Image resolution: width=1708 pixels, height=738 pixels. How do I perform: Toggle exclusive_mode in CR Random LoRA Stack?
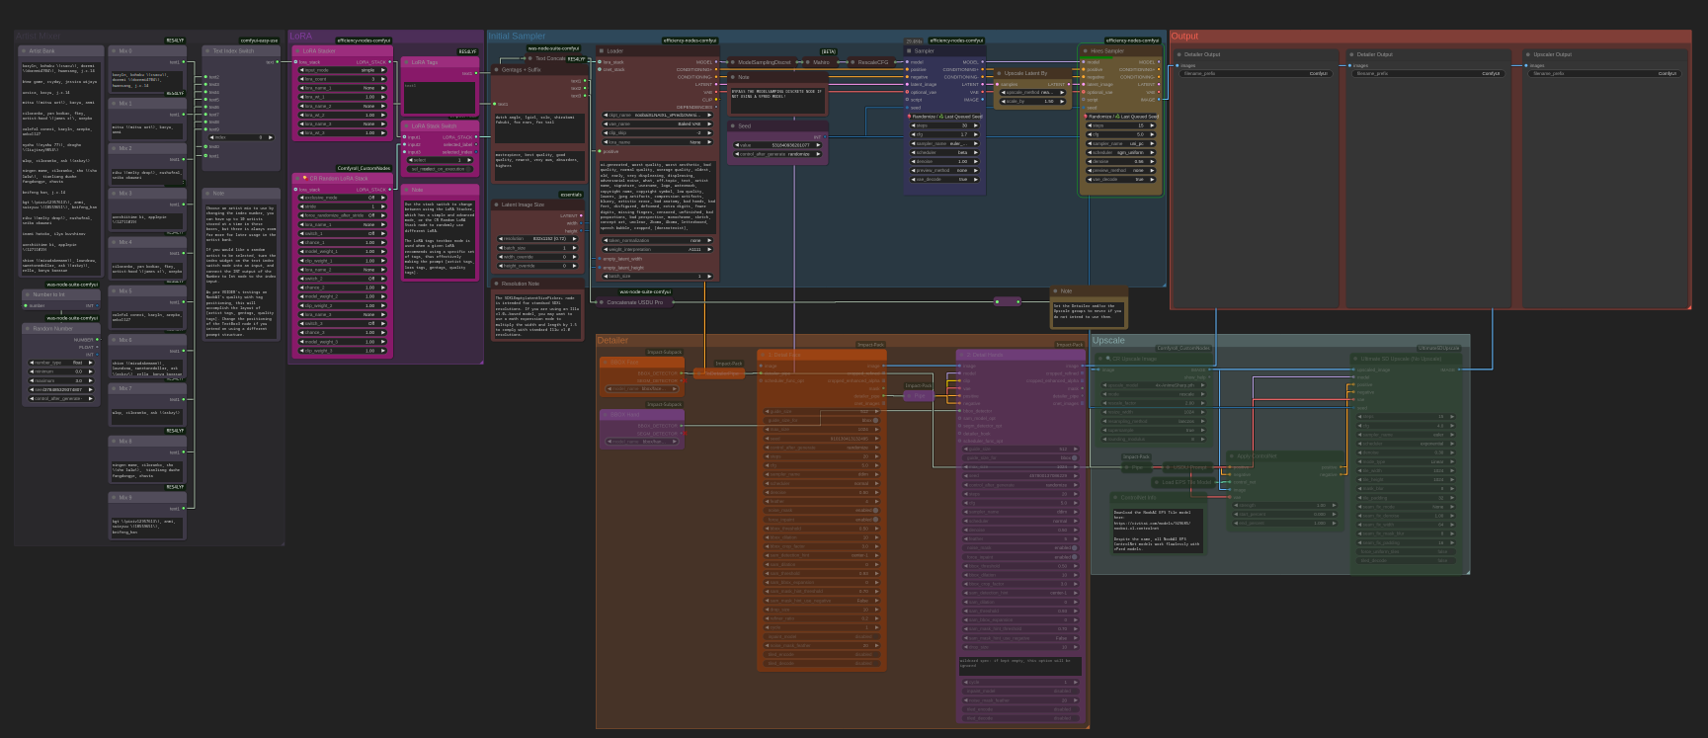click(x=341, y=198)
